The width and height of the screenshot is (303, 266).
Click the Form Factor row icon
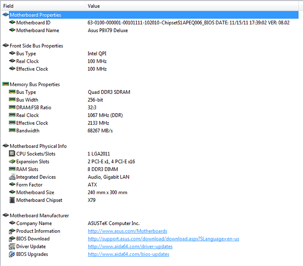[x=12, y=184]
